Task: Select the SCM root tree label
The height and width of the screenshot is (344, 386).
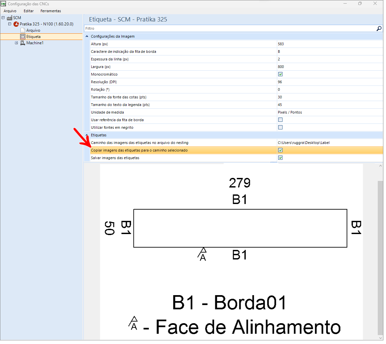Action: coord(17,18)
